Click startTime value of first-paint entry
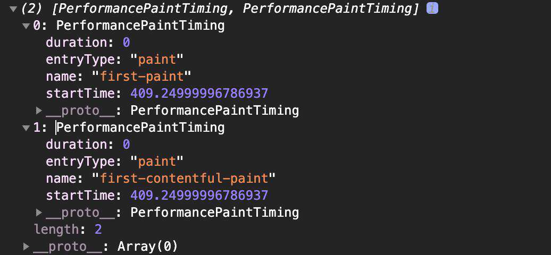Viewport: 551px width, 255px height. [x=199, y=93]
